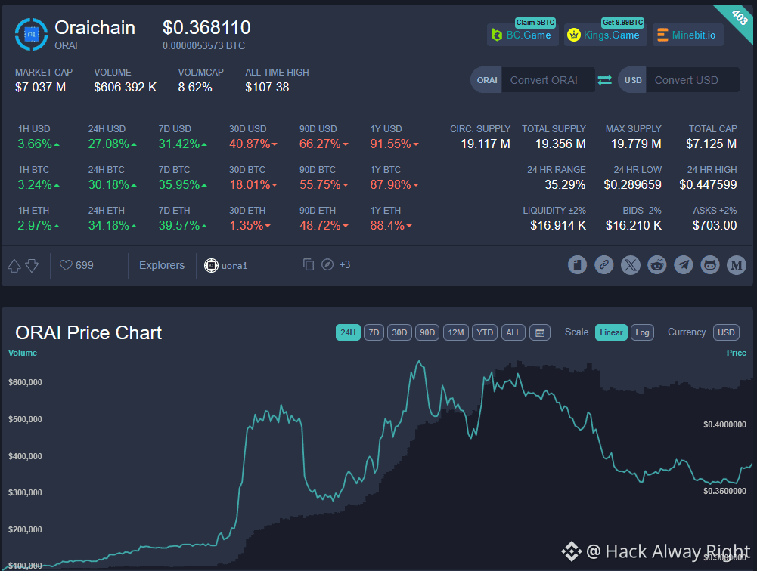Screen dimensions: 757x571
Task: Change chart currency USD button
Action: point(726,332)
